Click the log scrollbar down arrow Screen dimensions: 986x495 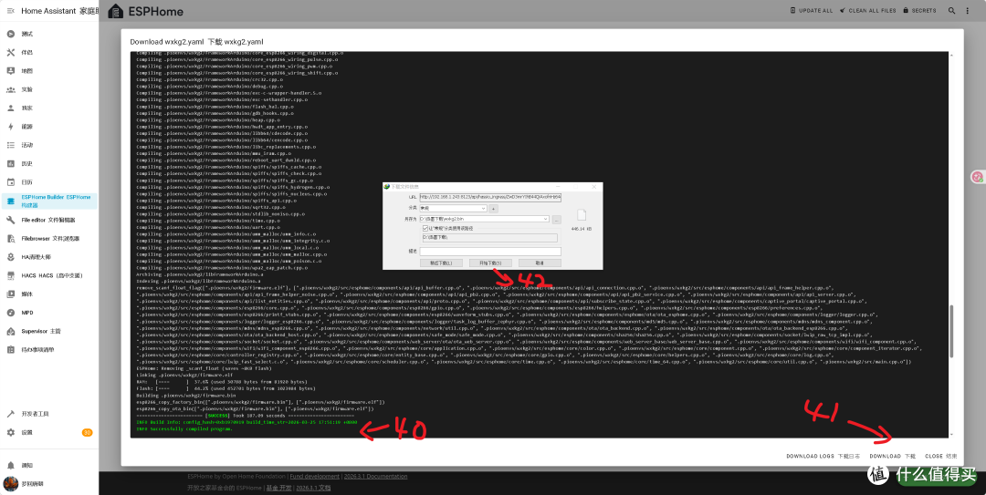coord(950,435)
